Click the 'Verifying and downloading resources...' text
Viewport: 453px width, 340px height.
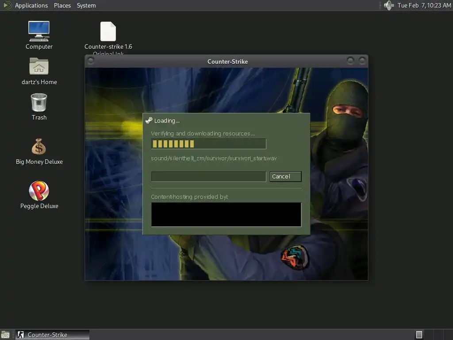(203, 134)
